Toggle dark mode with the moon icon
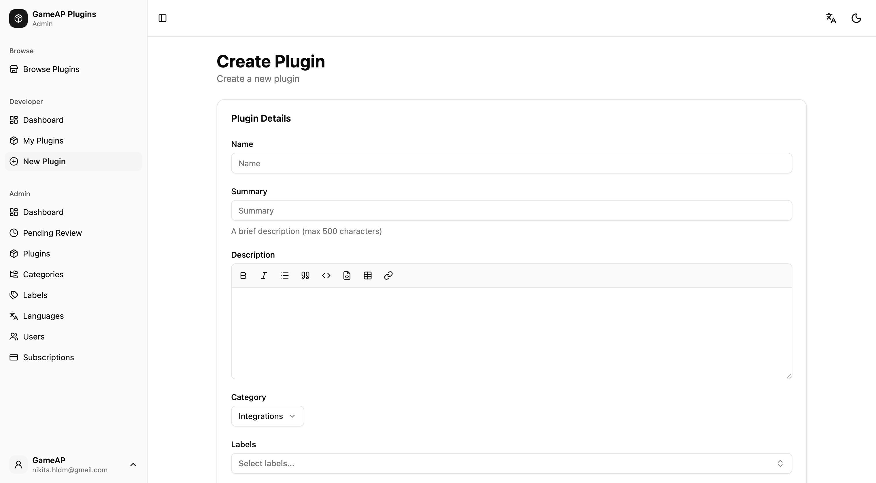The image size is (876, 483). tap(856, 18)
